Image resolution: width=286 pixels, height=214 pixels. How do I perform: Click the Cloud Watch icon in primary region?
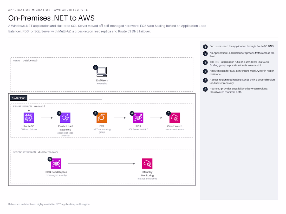pos(174,118)
